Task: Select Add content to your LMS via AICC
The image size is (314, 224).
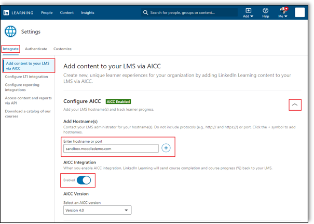Action: coord(29,66)
